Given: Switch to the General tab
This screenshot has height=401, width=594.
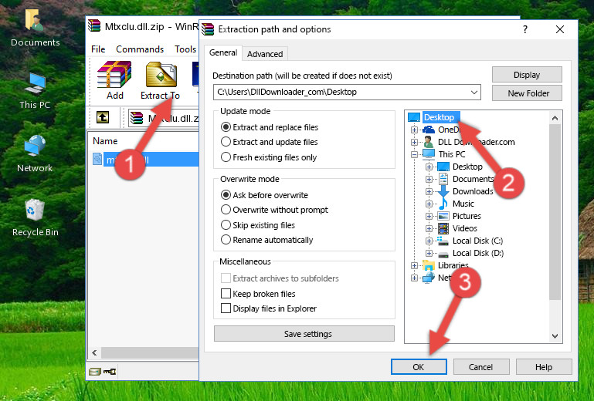Looking at the screenshot, I should coord(223,52).
